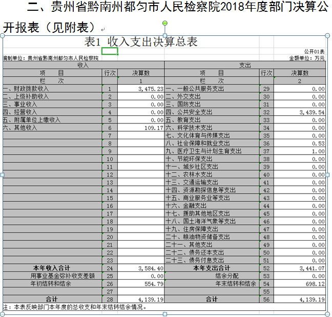
Task: Click the '七、文化体育与传媒支出' cell
Action: (212, 136)
